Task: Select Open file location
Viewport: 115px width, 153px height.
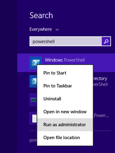Action: [65, 138]
